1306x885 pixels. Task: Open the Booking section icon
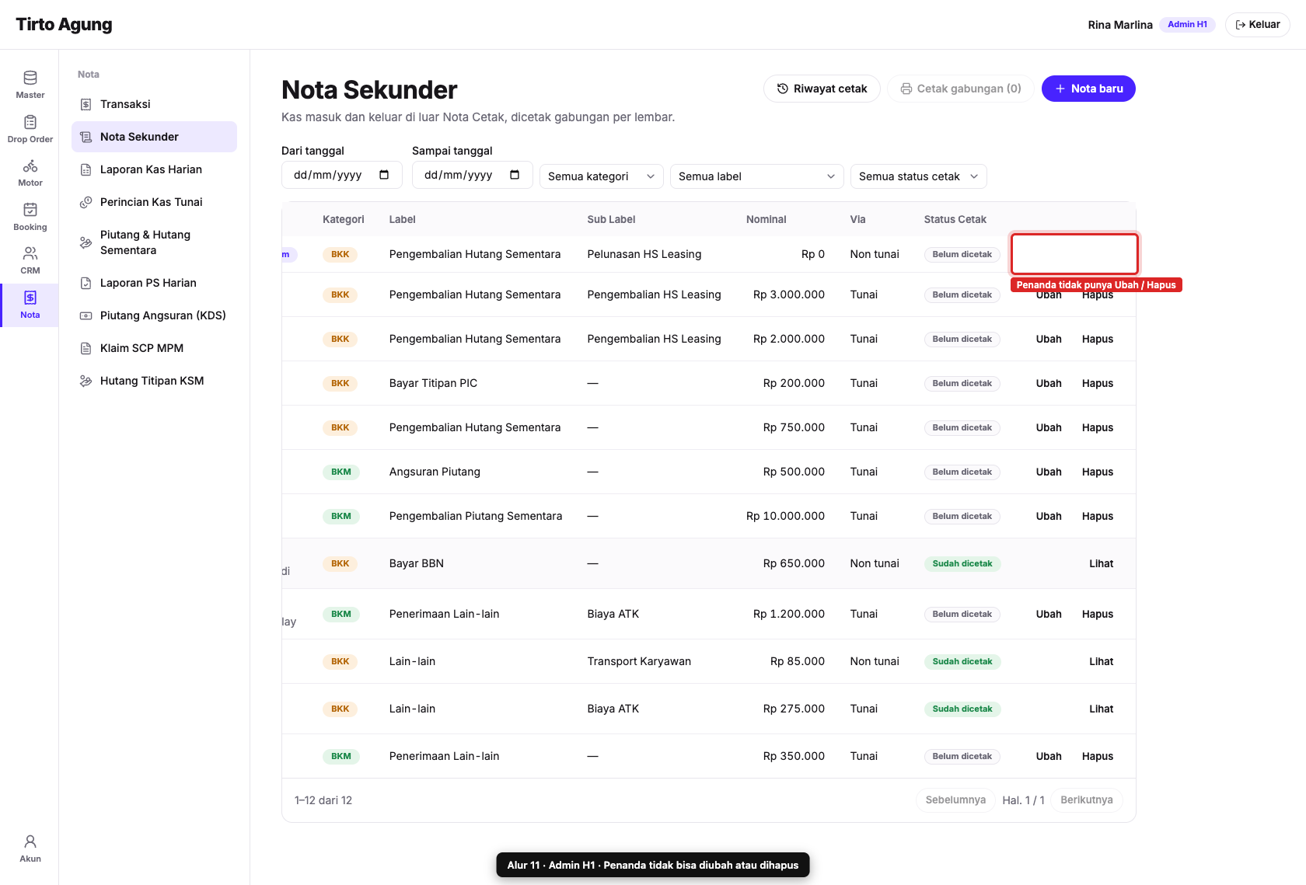tap(30, 210)
